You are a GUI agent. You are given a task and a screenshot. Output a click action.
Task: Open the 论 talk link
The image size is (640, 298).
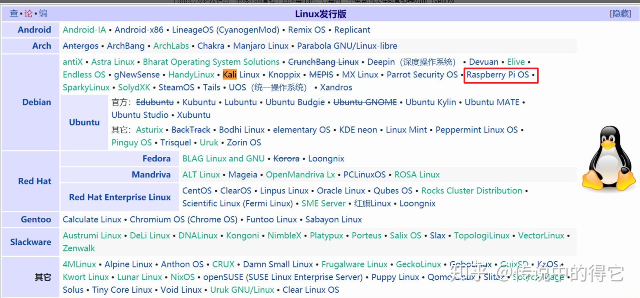(x=28, y=14)
